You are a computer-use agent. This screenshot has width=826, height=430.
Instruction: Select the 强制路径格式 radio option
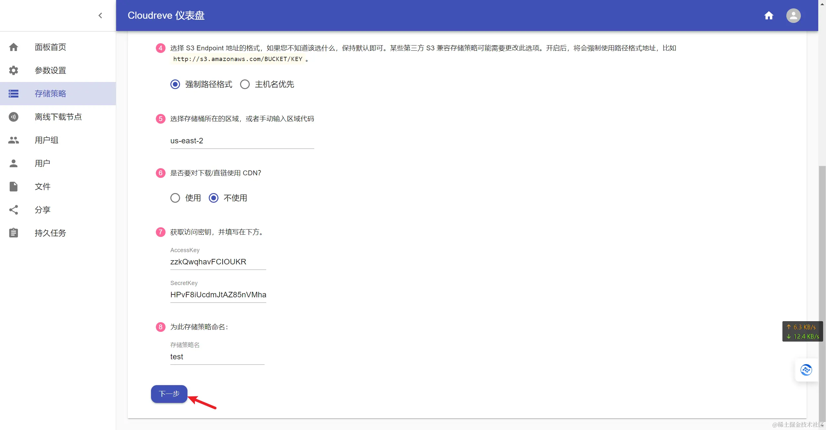point(175,85)
